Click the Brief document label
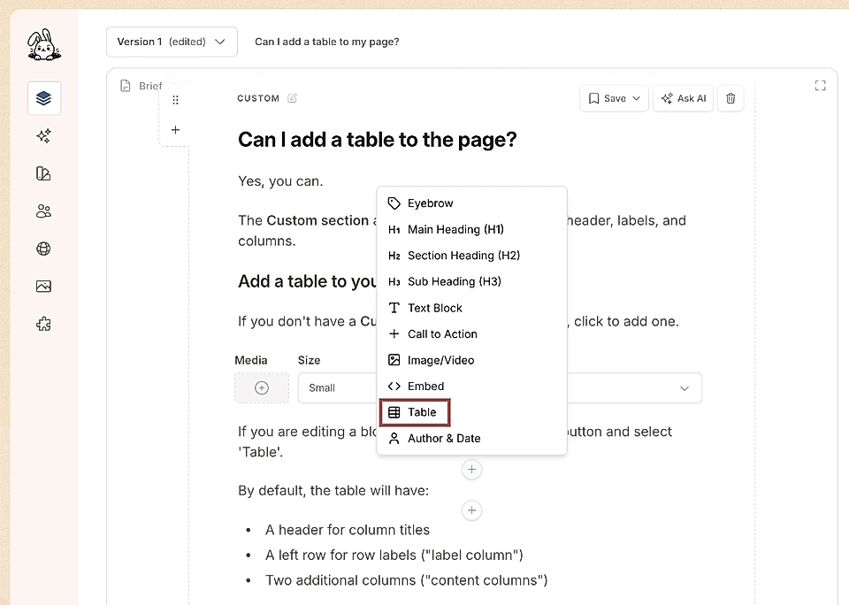The image size is (849, 605). point(143,85)
